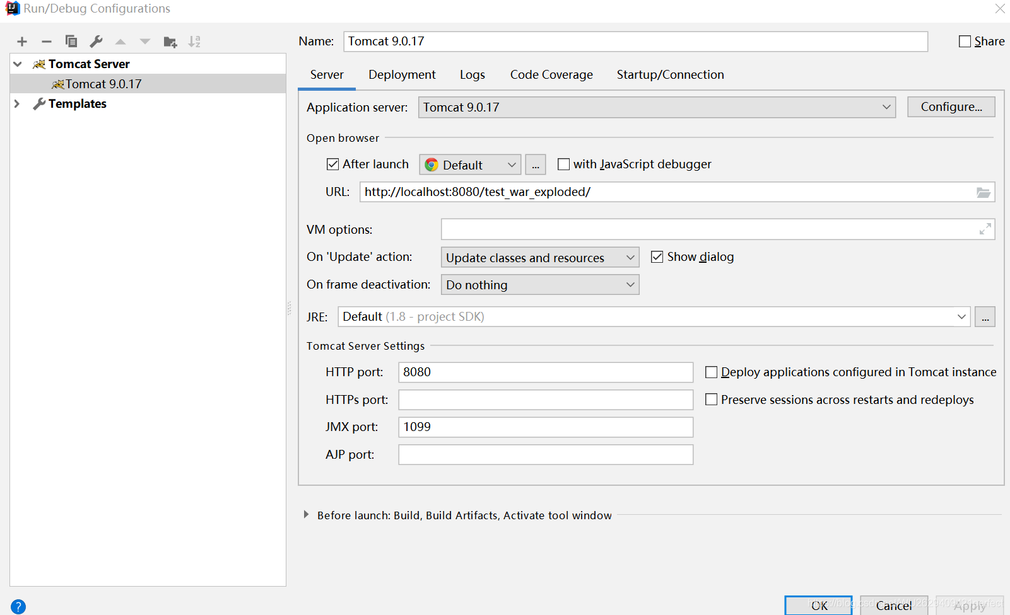This screenshot has height=615, width=1010.
Task: Collapse the Tomcat Server tree node
Action: coord(18,64)
